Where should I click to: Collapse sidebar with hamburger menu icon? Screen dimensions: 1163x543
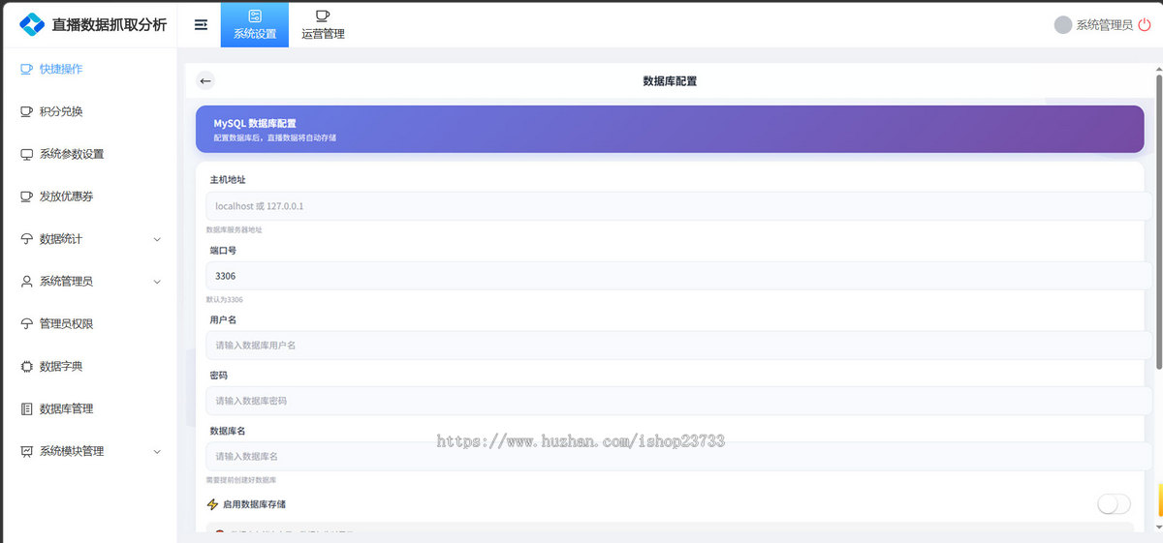[201, 25]
